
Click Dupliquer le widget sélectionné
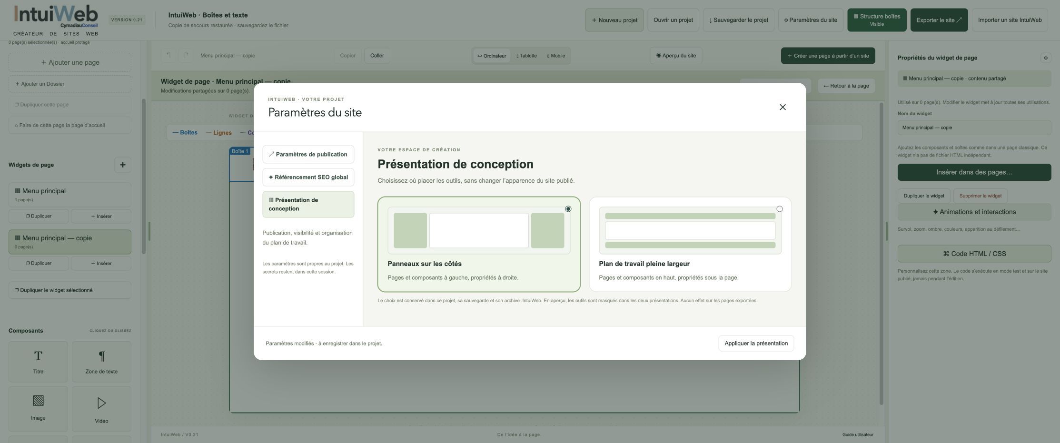[70, 290]
